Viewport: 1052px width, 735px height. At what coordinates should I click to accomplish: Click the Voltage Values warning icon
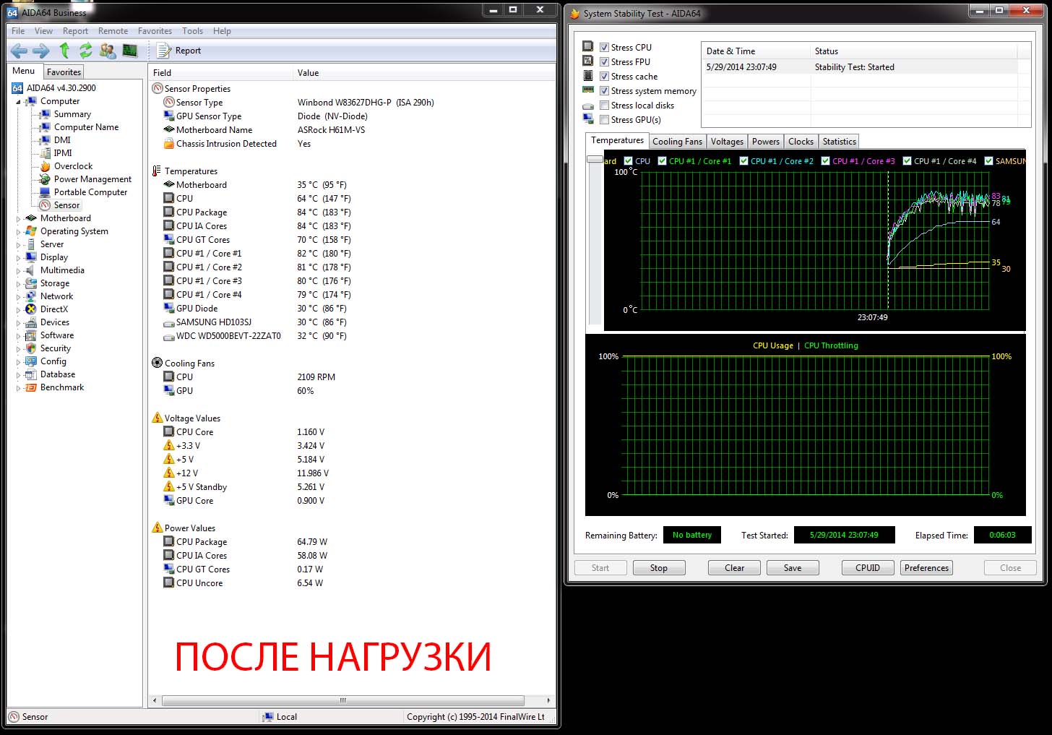[x=157, y=418]
